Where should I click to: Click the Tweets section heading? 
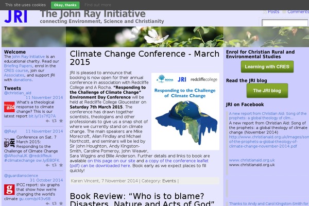(x=12, y=88)
